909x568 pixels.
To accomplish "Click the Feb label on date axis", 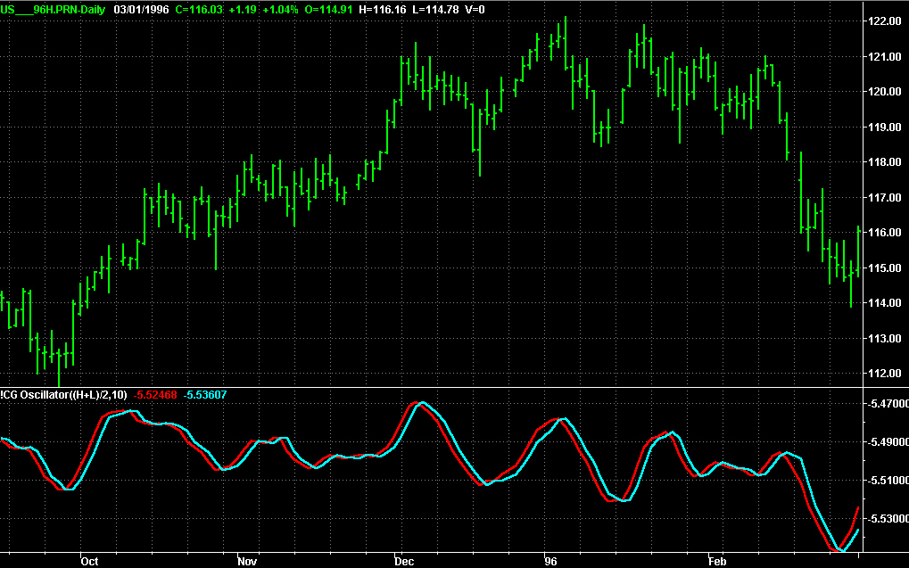I will (x=718, y=561).
